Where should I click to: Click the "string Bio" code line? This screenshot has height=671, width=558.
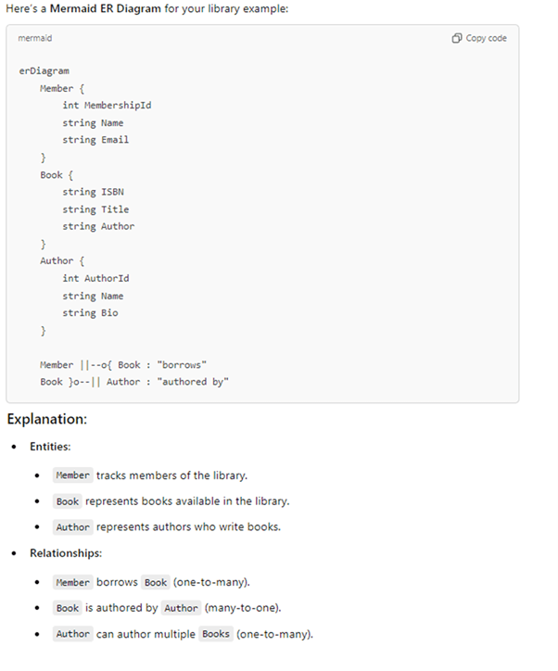coord(90,313)
